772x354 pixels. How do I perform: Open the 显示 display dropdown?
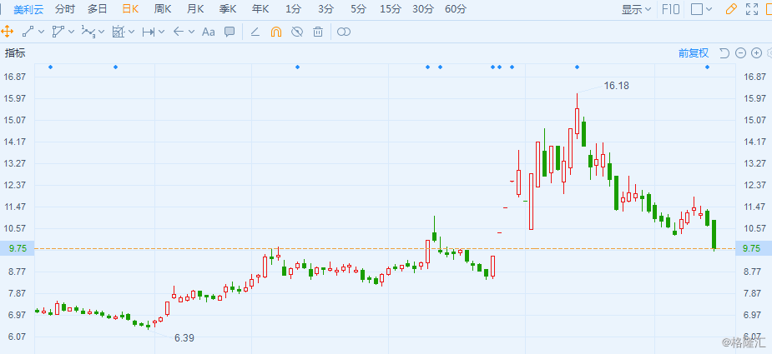pos(636,9)
